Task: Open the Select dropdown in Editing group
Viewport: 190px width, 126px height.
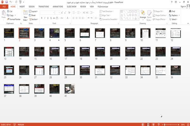Action: (173, 19)
